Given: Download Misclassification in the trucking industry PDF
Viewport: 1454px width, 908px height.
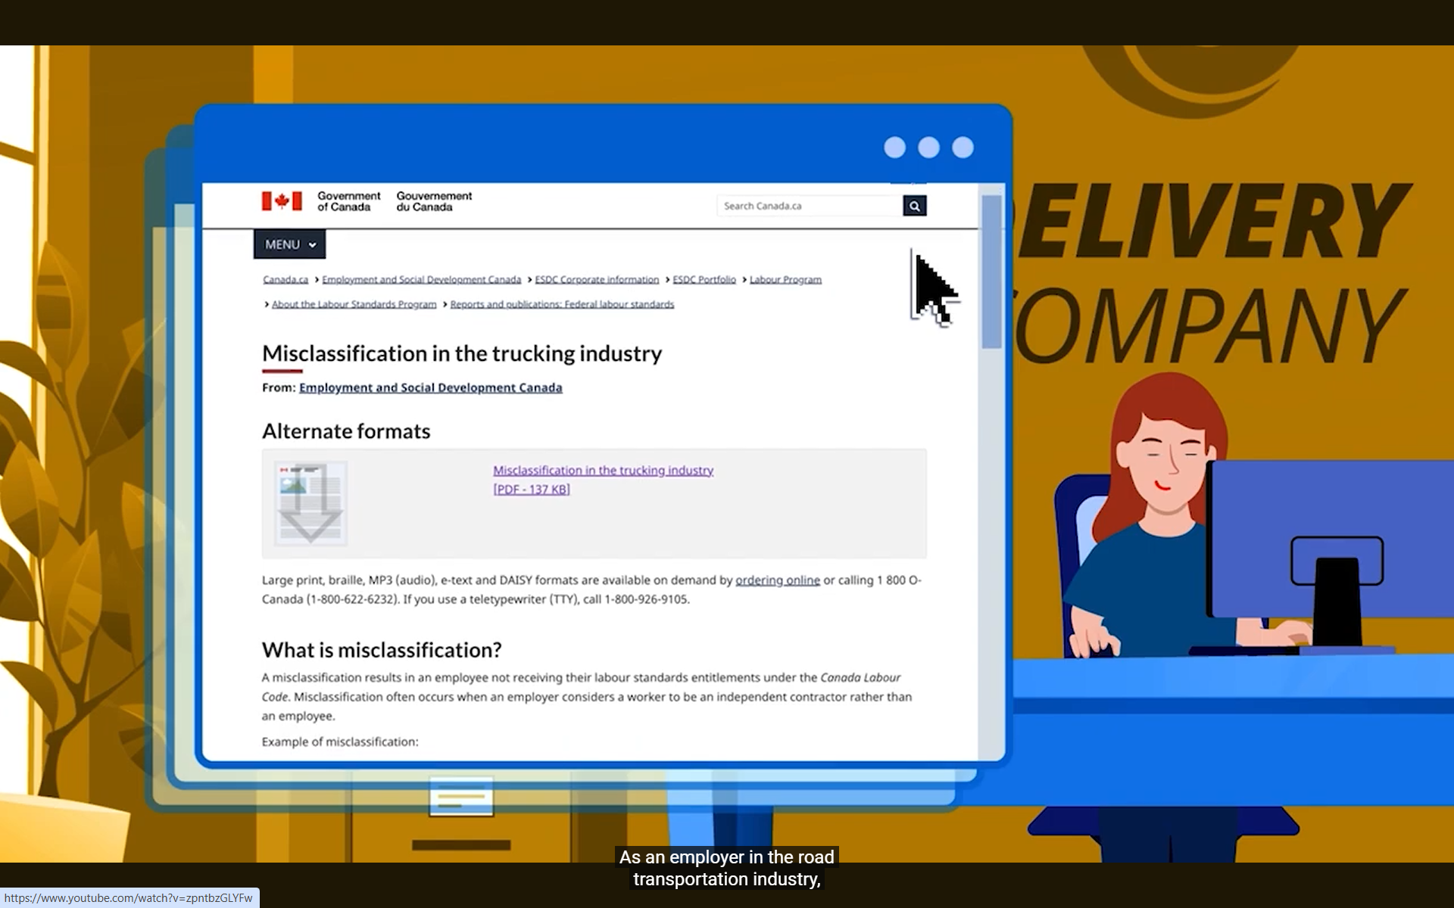Looking at the screenshot, I should (603, 471).
